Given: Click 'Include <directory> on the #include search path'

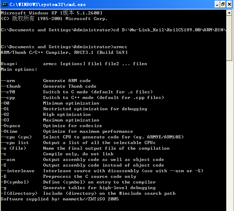Looking at the screenshot, I should point(109,193).
